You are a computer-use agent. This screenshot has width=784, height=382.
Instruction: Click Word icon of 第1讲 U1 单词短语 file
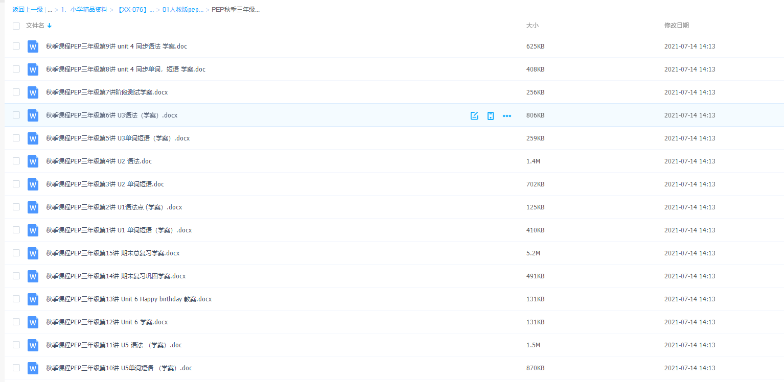pyautogui.click(x=33, y=230)
